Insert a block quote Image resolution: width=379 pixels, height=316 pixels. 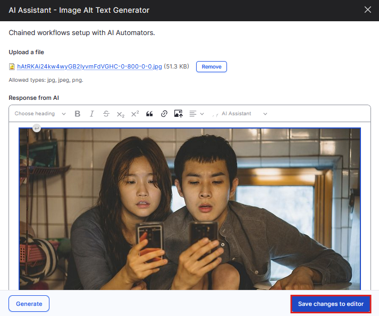[149, 114]
